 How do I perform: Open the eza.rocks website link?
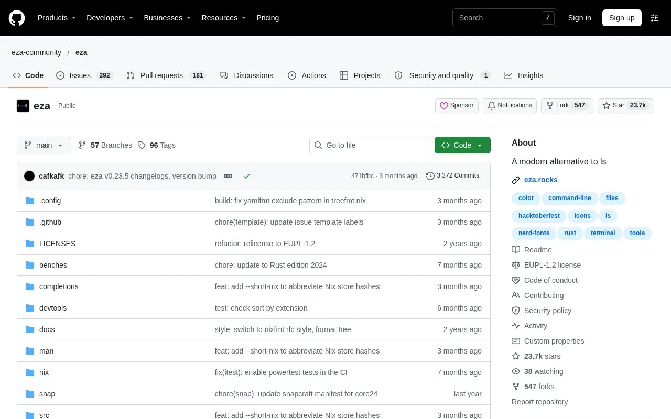pos(541,180)
